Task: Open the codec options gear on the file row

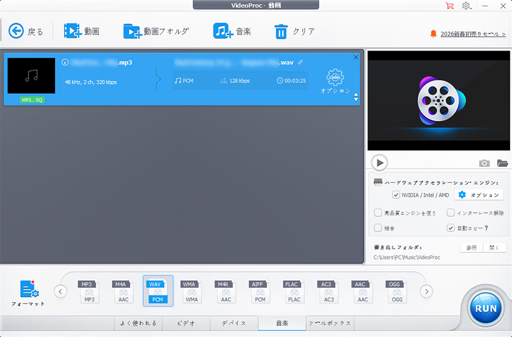Action: point(335,76)
